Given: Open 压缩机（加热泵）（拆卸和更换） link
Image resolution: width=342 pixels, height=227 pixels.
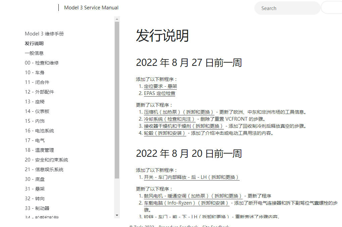Looking at the screenshot, I should pyautogui.click(x=179, y=112).
